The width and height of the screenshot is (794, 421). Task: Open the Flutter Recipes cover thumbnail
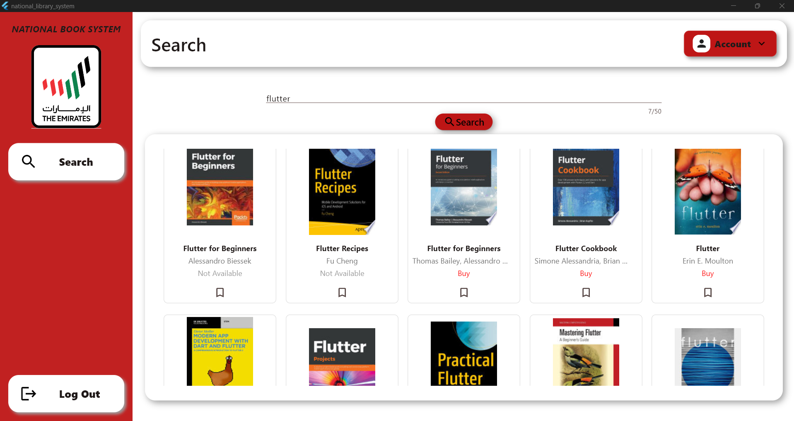(342, 192)
